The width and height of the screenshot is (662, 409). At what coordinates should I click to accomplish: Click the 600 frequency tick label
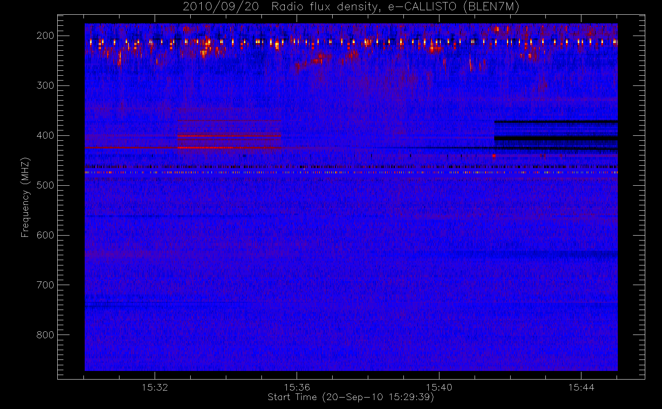point(45,235)
